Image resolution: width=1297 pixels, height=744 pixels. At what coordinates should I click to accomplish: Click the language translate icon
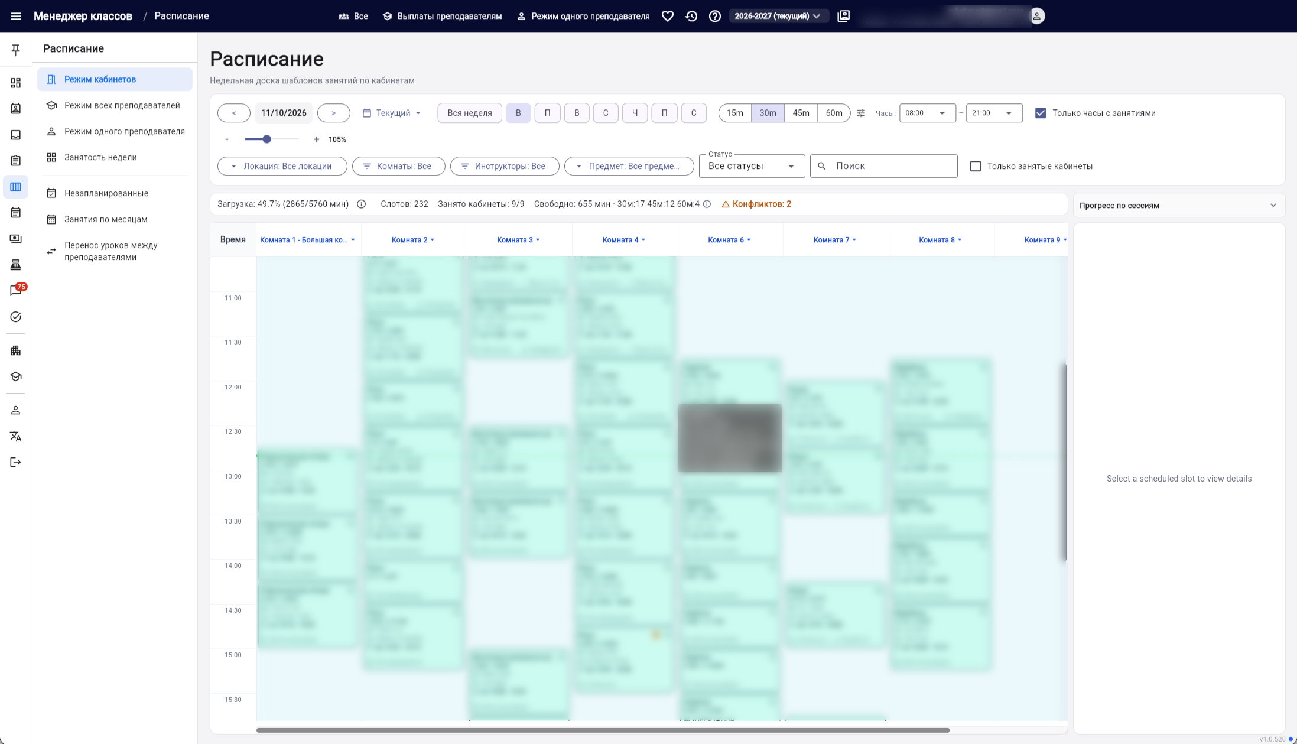[x=16, y=436]
